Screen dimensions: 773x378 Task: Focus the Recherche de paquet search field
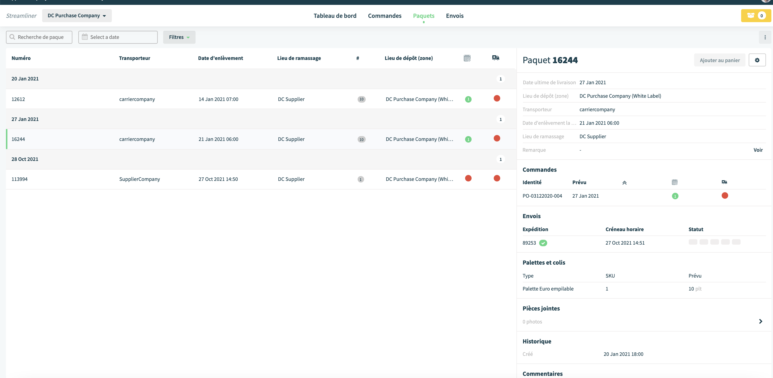pyautogui.click(x=39, y=37)
